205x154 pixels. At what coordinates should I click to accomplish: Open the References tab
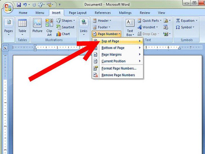click(x=102, y=13)
